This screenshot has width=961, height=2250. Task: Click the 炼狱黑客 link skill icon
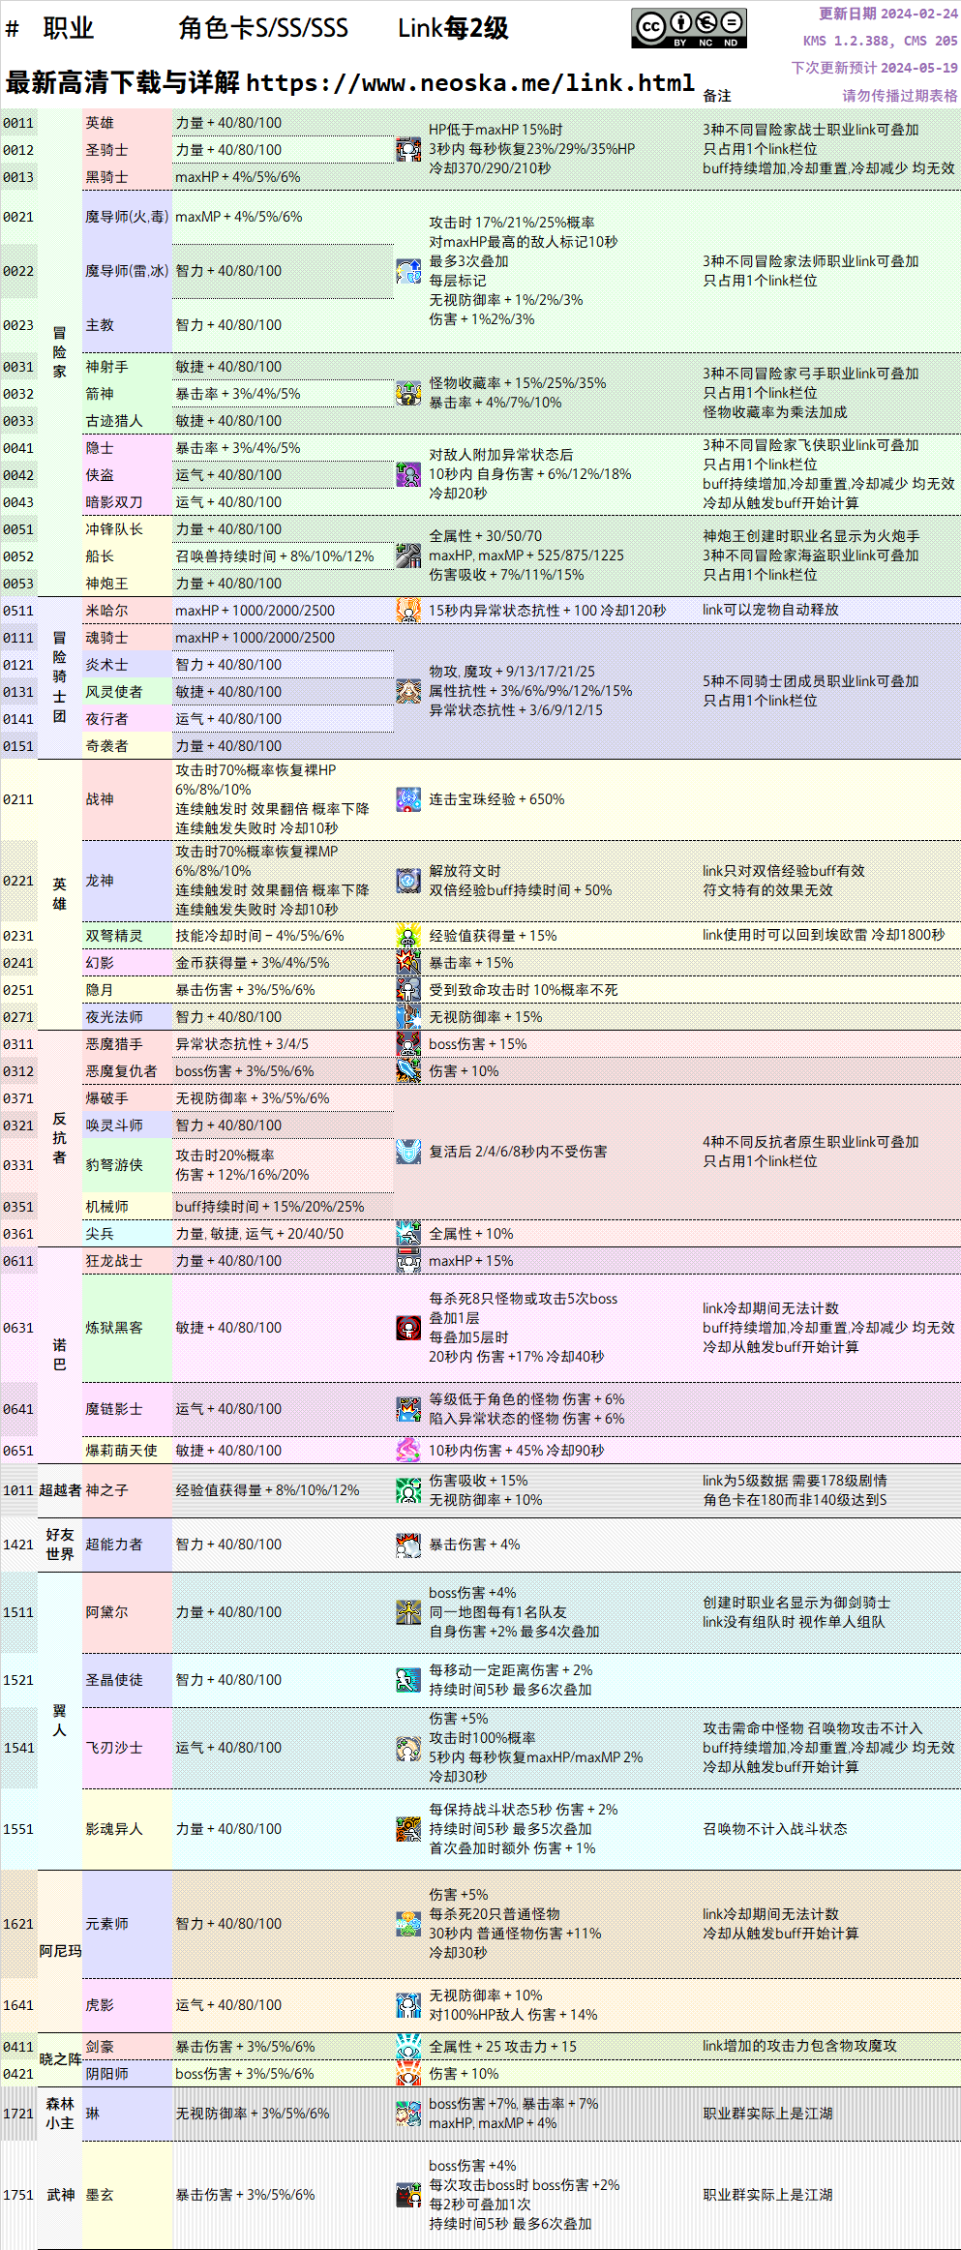tap(408, 1328)
